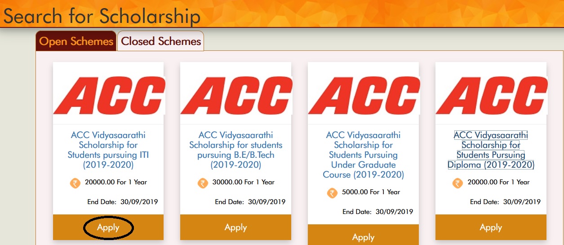This screenshot has height=245, width=564.
Task: Click the rupee icon on Under Graduate card
Action: 332,193
